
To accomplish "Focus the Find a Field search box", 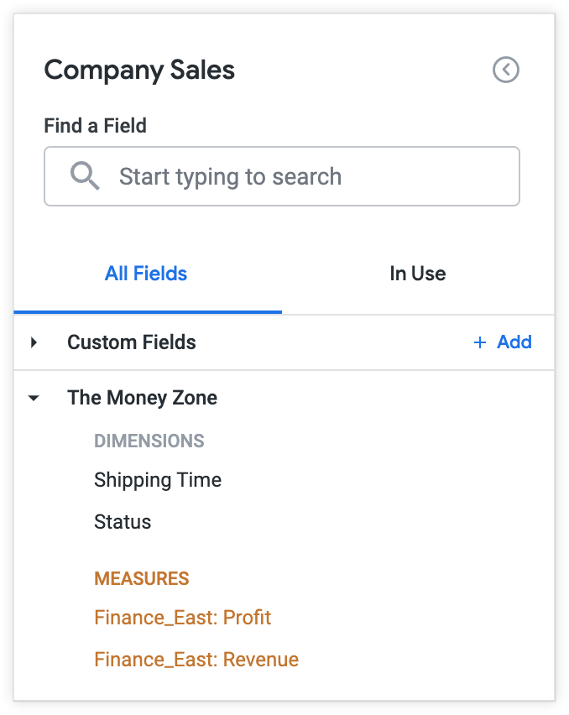I will 282,176.
